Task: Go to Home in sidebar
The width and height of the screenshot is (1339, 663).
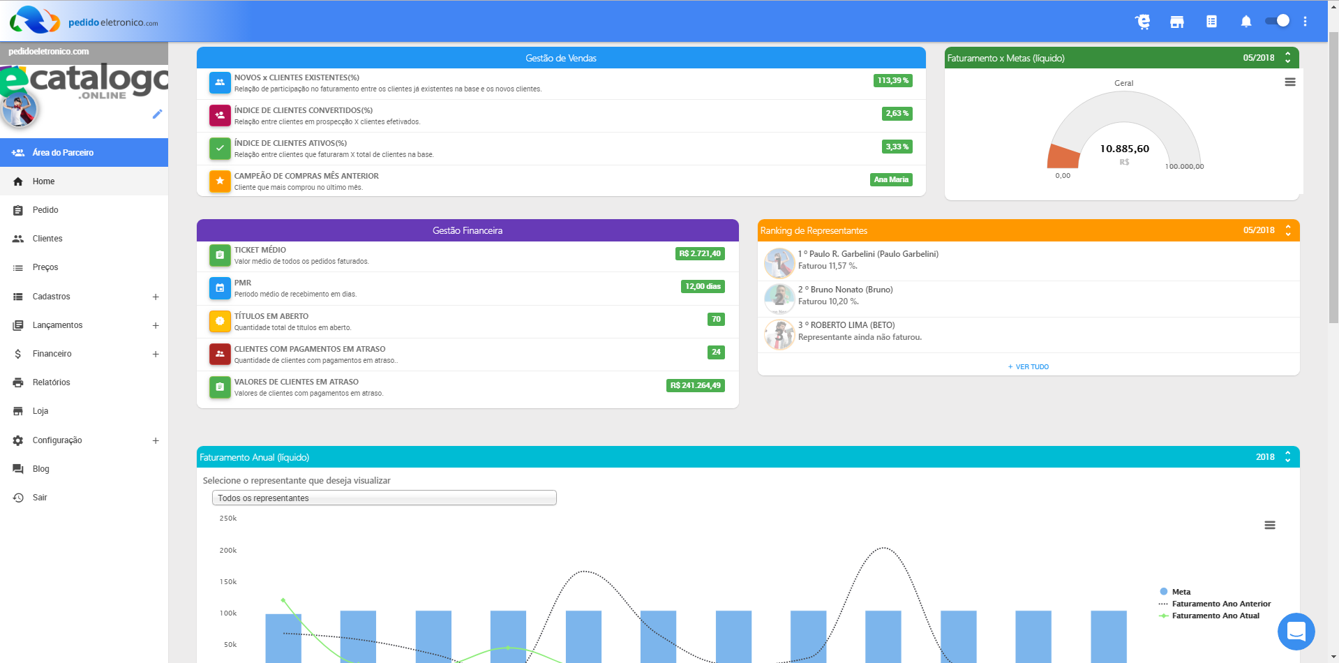Action: (x=84, y=181)
